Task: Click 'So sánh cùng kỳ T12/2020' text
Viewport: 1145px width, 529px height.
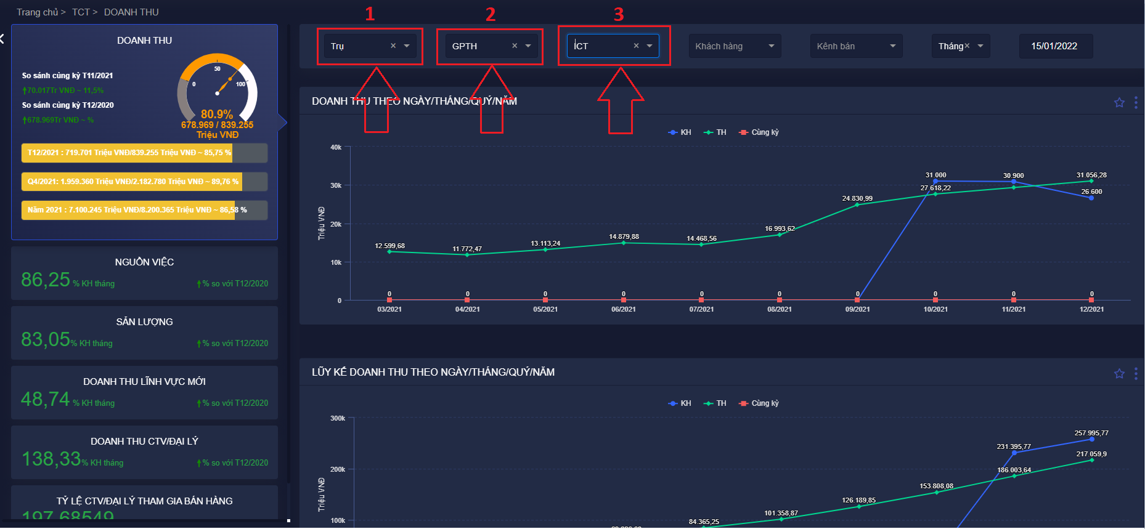Action: (68, 105)
